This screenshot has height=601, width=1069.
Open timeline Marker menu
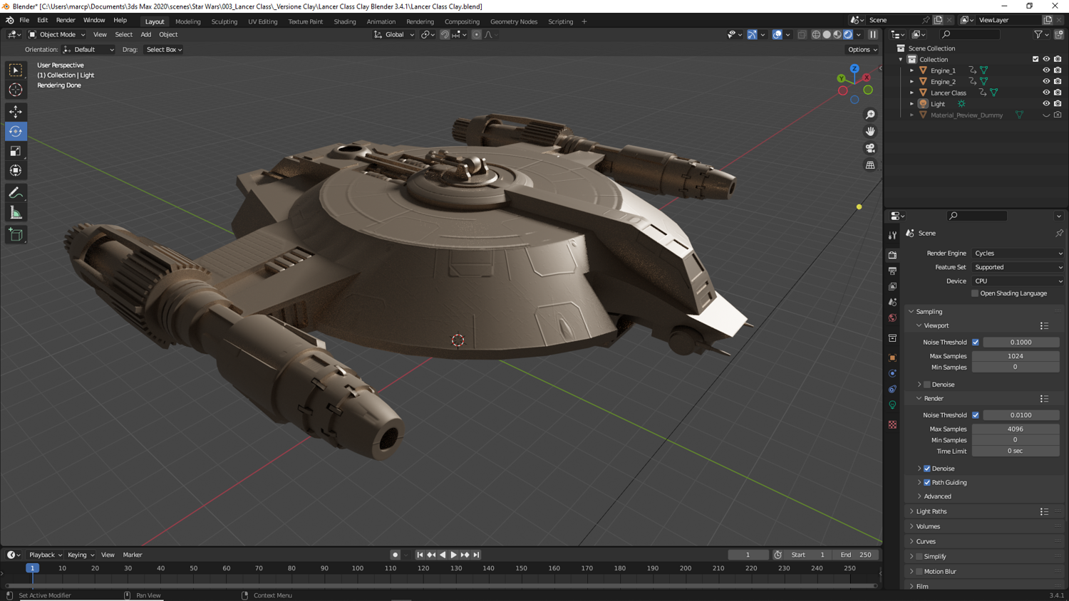coord(133,555)
